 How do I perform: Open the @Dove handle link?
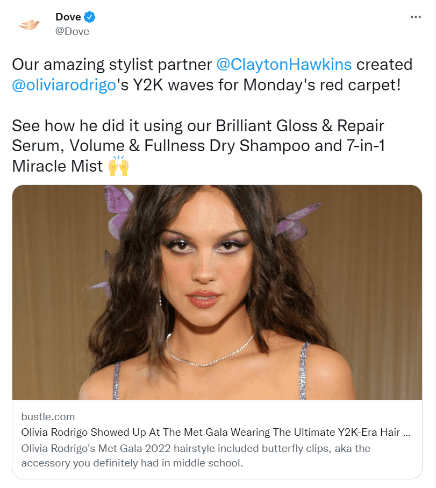pyautogui.click(x=72, y=31)
